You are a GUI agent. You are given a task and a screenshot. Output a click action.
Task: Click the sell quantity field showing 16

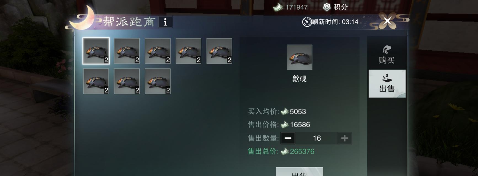coord(316,138)
